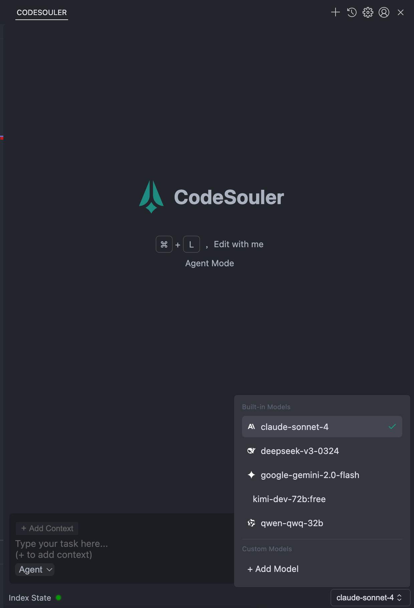
Task: Click the CodeSouler rocket logo
Action: (x=151, y=196)
